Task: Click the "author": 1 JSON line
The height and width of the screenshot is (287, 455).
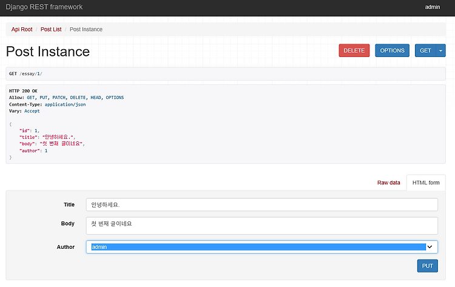Action: (33, 150)
